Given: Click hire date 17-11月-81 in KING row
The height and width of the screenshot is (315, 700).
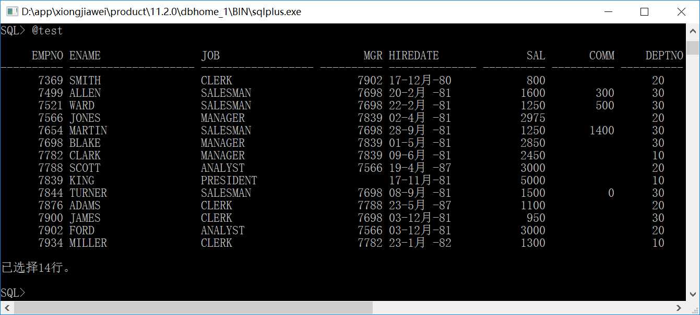Looking at the screenshot, I should pyautogui.click(x=420, y=181).
